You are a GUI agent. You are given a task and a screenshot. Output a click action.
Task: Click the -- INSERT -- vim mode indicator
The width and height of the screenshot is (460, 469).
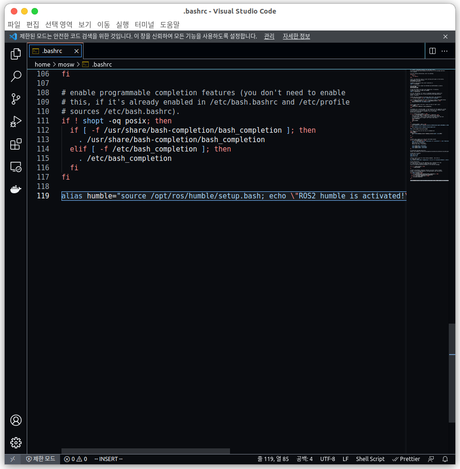click(108, 459)
